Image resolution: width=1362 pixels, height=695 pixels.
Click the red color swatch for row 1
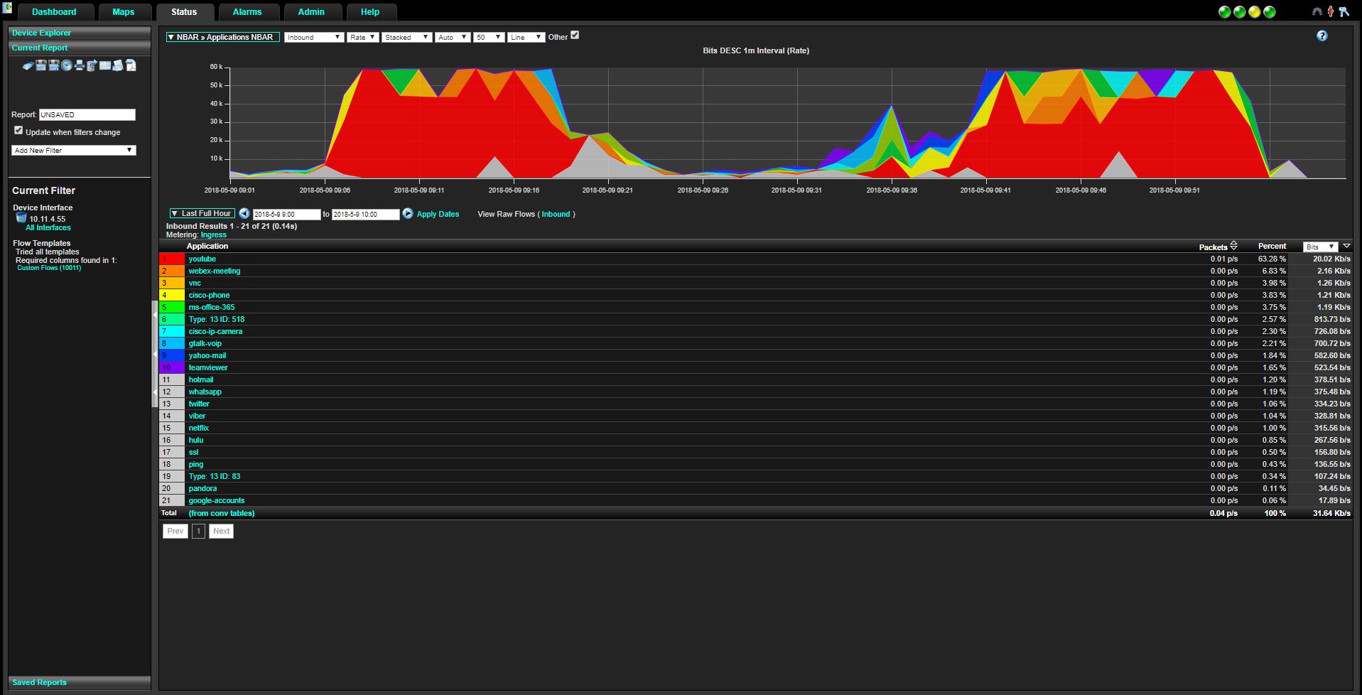tap(172, 259)
